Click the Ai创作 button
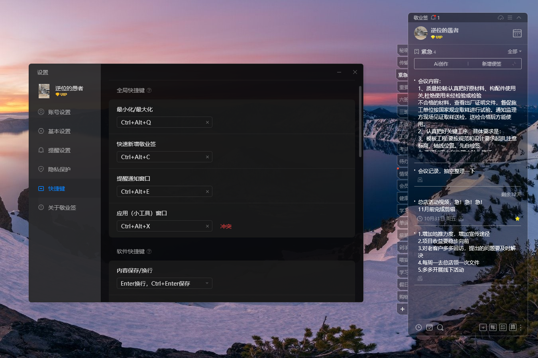538x358 pixels. coord(441,64)
